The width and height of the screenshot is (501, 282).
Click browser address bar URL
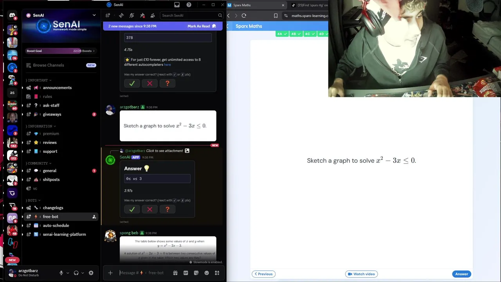tap(310, 16)
